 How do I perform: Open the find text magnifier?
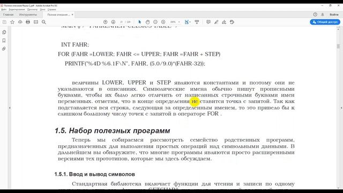tap(44, 22)
